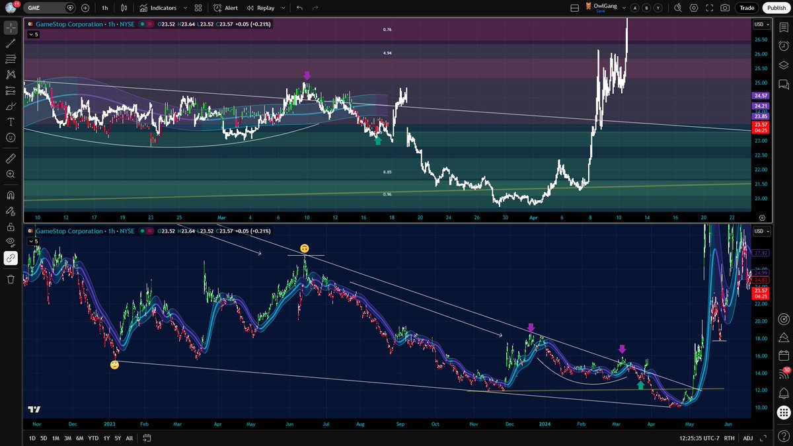The height and width of the screenshot is (446, 793).
Task: Toggle the ADJ adjusted data button
Action: tap(747, 438)
